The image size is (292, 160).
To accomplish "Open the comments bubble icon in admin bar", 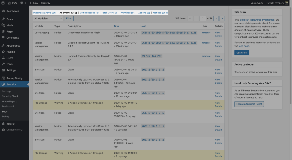I will (x=22, y=3).
